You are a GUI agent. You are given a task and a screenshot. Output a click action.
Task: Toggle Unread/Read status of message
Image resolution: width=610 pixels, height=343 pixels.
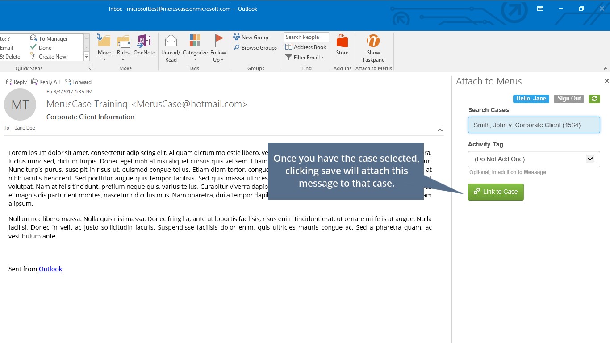coord(171,48)
